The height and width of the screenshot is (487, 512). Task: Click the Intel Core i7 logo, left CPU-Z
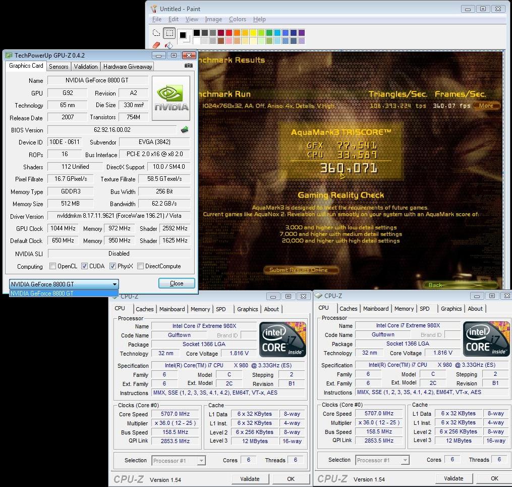(x=283, y=339)
